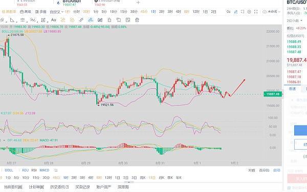Screen dimensions: 307x192
Task: Toggle the RSI indicator
Action: tap(34, 171)
